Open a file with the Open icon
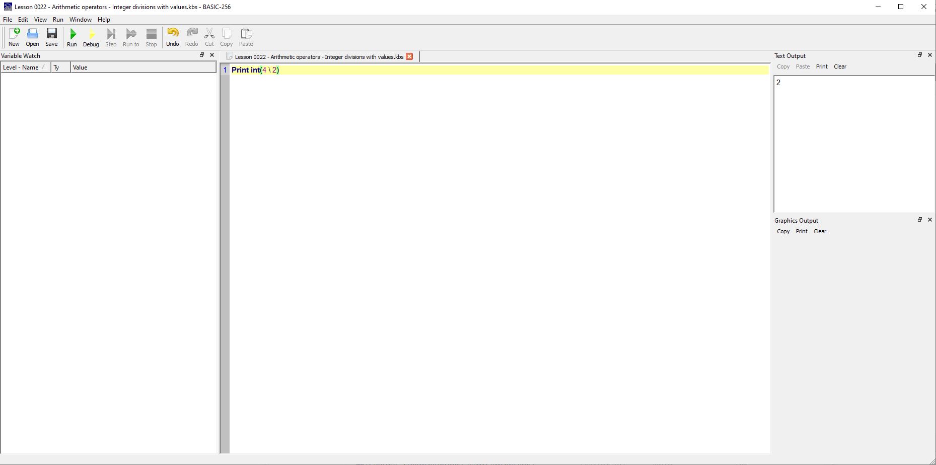The image size is (936, 465). 32,37
